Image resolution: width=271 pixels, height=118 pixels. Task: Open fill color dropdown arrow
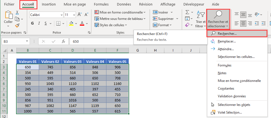coord(76,23)
